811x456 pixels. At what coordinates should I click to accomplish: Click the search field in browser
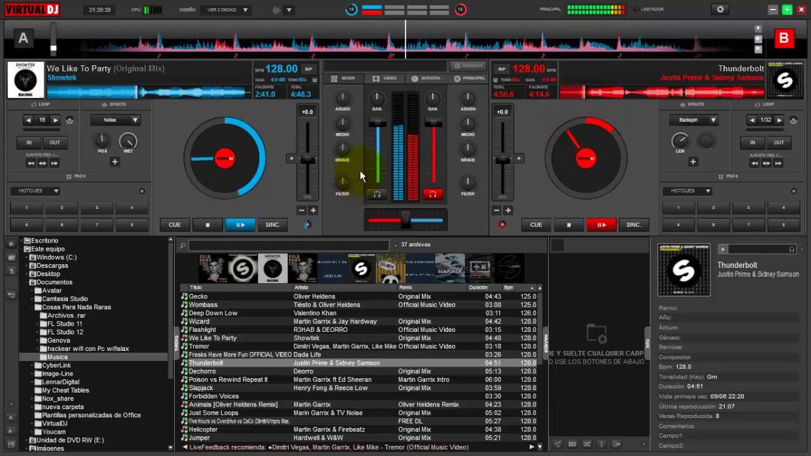[x=288, y=245]
